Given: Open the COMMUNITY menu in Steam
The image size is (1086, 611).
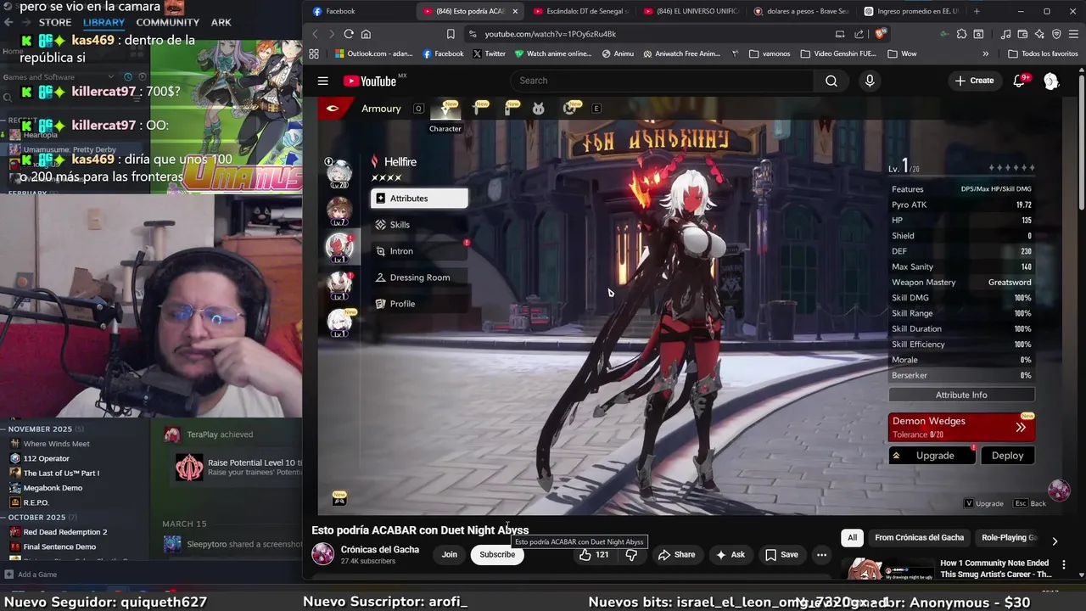Looking at the screenshot, I should coord(168,23).
